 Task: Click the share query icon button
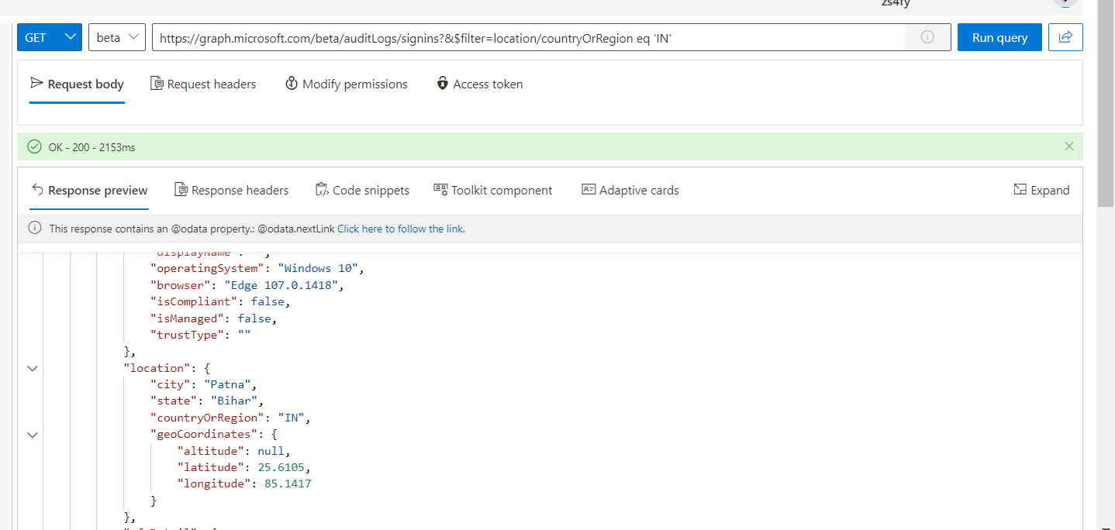pyautogui.click(x=1065, y=37)
